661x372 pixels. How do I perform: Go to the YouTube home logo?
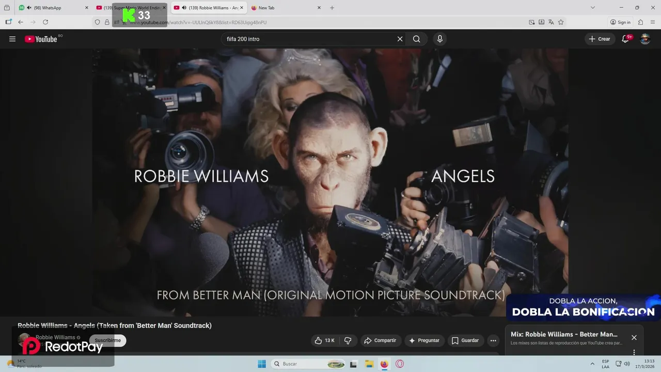(41, 39)
